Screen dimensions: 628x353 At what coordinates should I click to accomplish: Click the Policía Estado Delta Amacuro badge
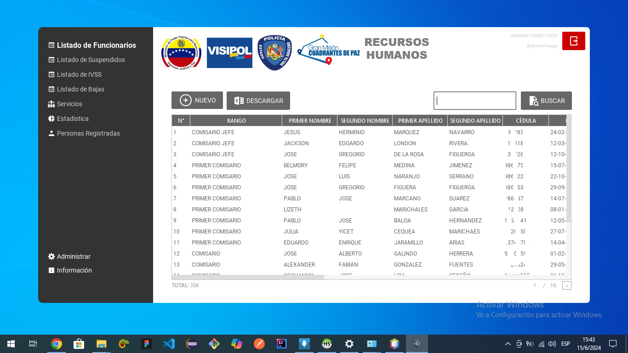coord(274,52)
